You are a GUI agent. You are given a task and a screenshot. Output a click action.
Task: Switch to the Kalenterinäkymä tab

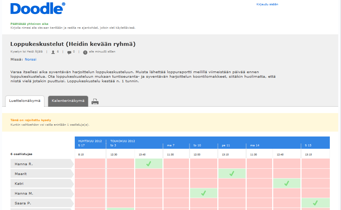[x=68, y=101]
